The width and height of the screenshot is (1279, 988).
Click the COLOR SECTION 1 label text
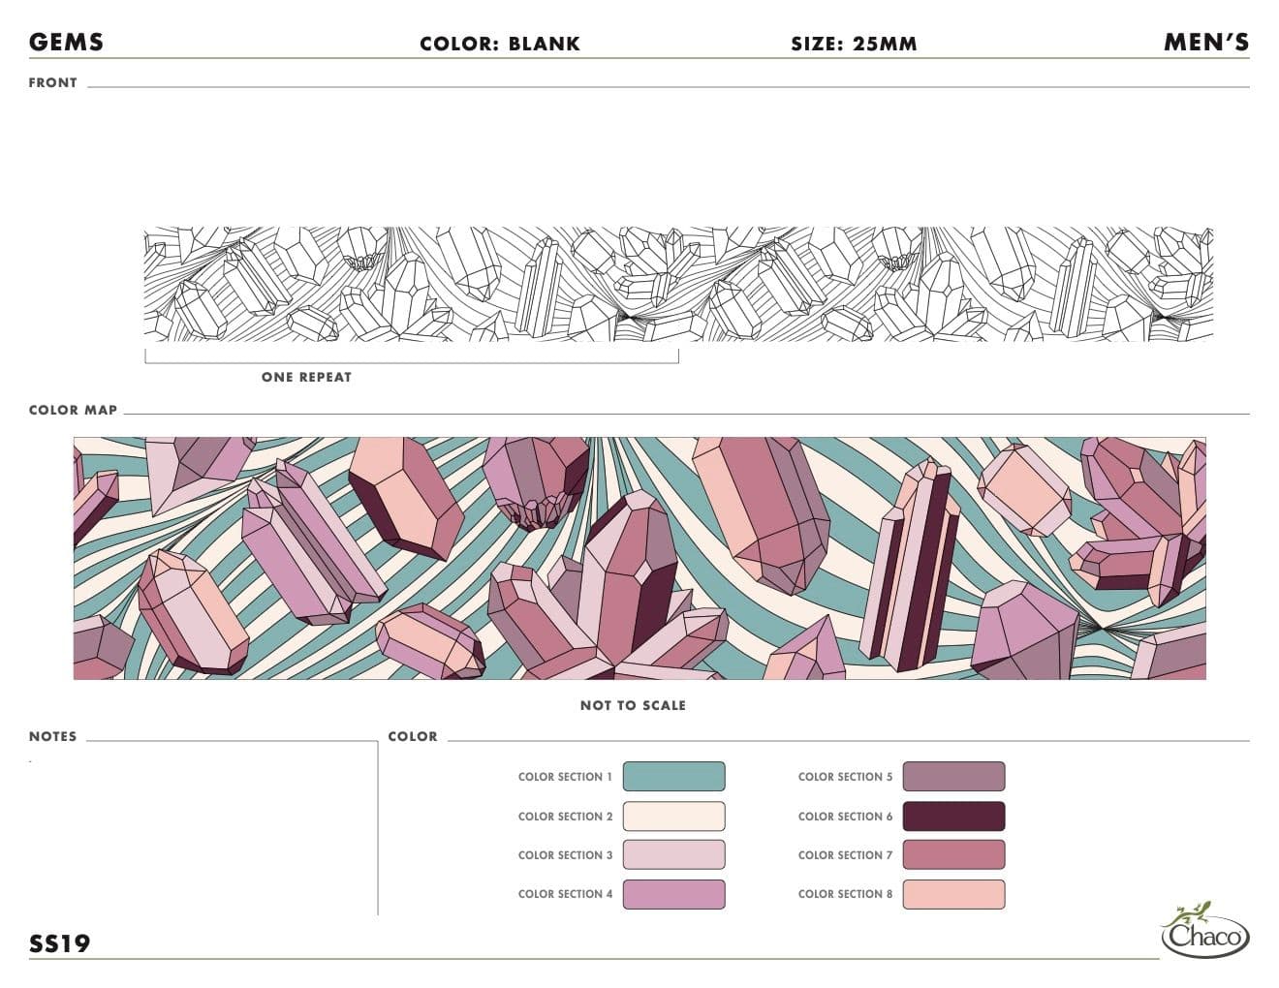[565, 777]
